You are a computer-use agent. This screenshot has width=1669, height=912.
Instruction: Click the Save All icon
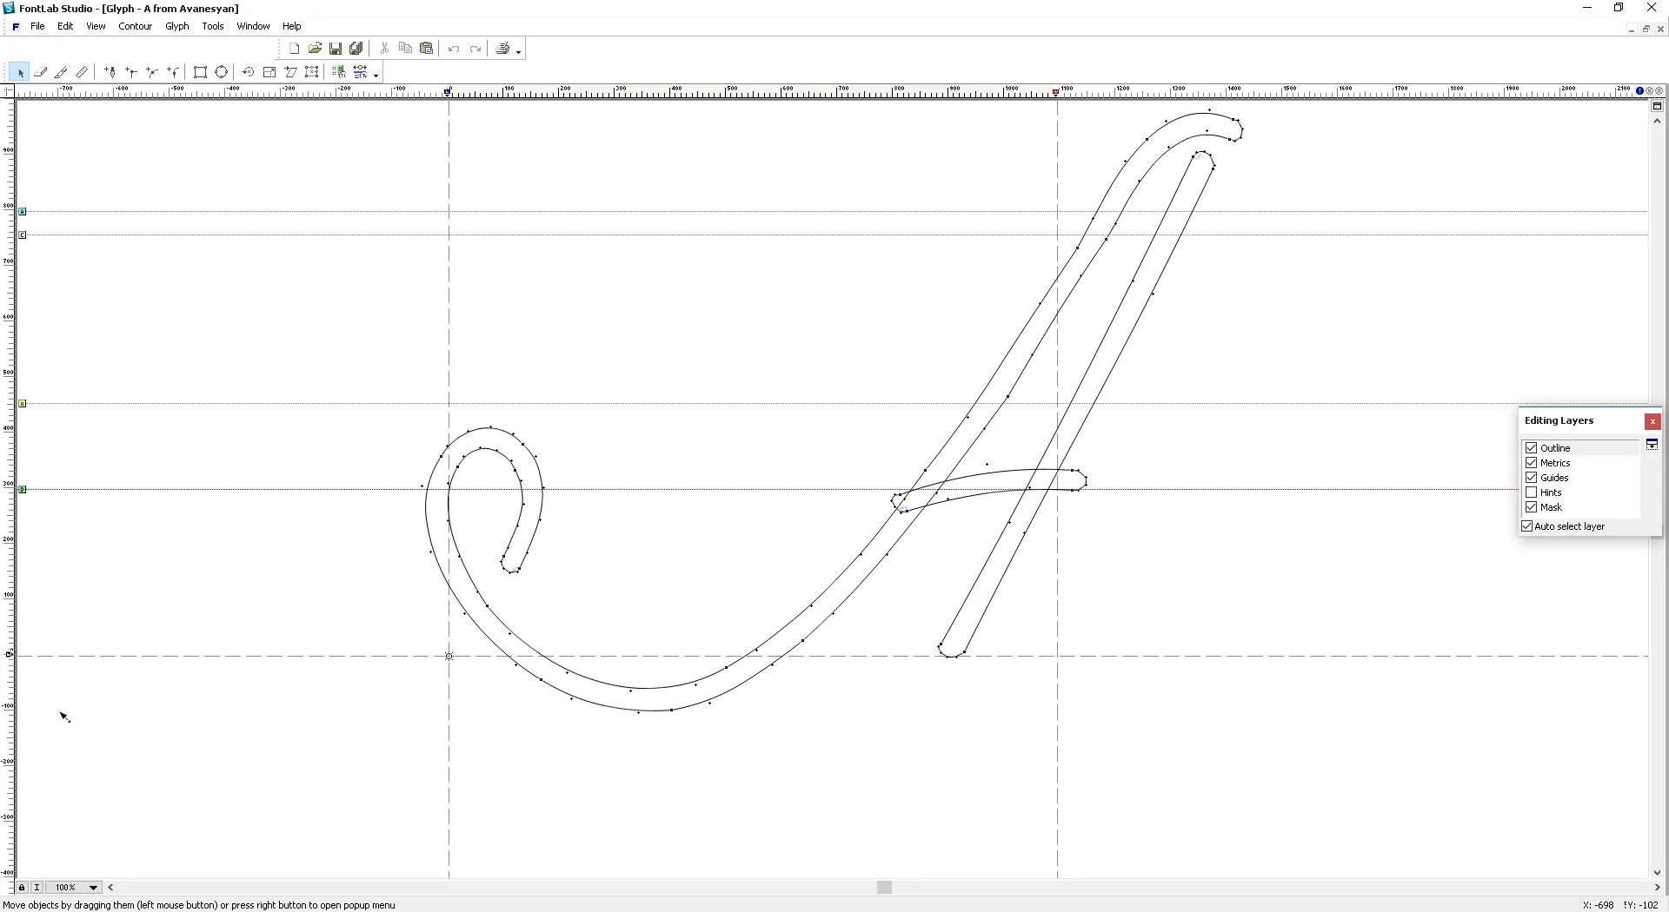click(x=356, y=49)
